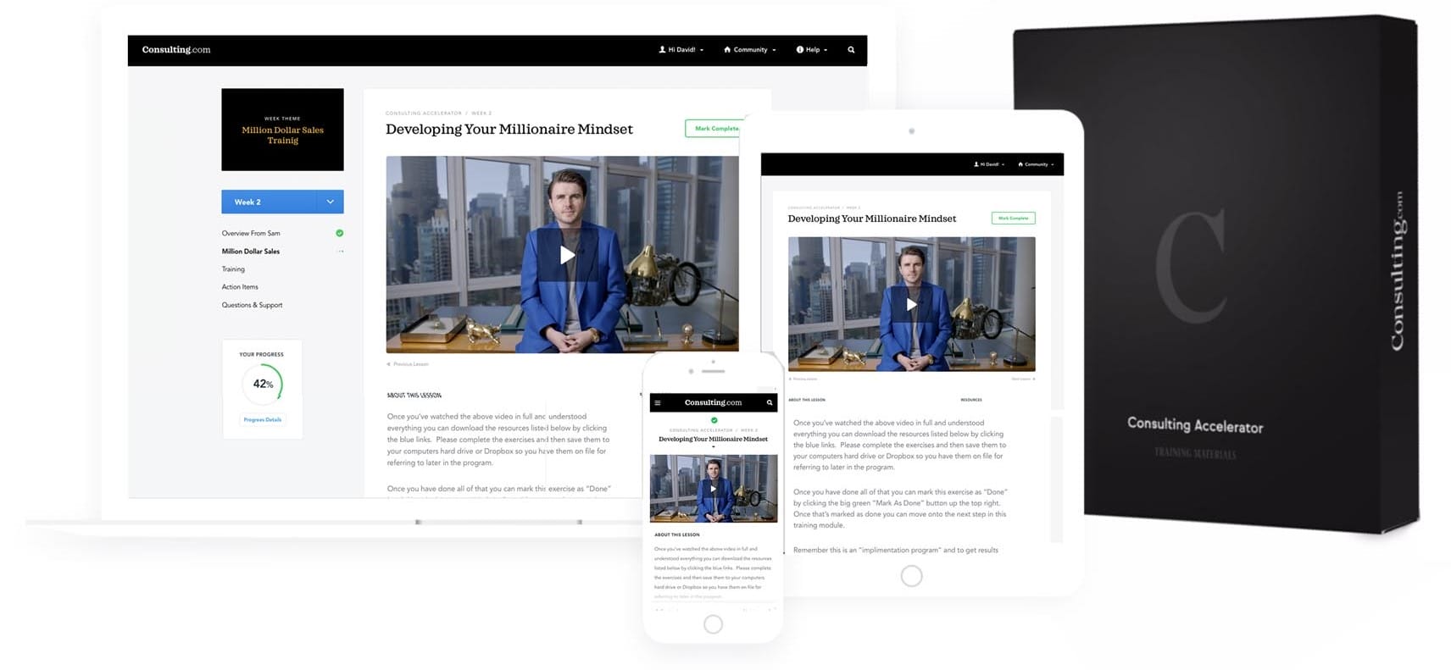Screen dimensions: 1451x670
Task: Play the lesson video on the laptop screen
Action: click(566, 255)
